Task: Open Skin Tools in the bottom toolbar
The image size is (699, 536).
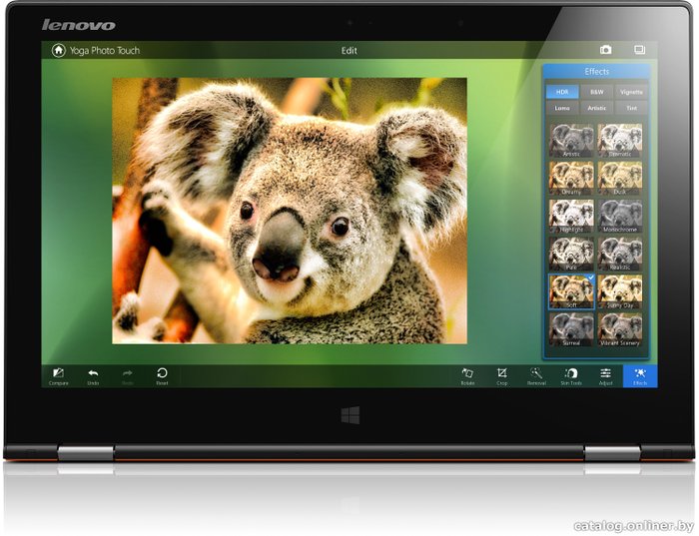Action: tap(570, 374)
